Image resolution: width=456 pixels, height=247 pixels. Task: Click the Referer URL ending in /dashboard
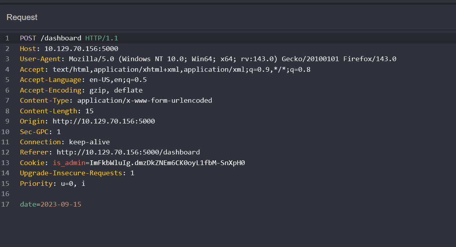tap(128, 152)
